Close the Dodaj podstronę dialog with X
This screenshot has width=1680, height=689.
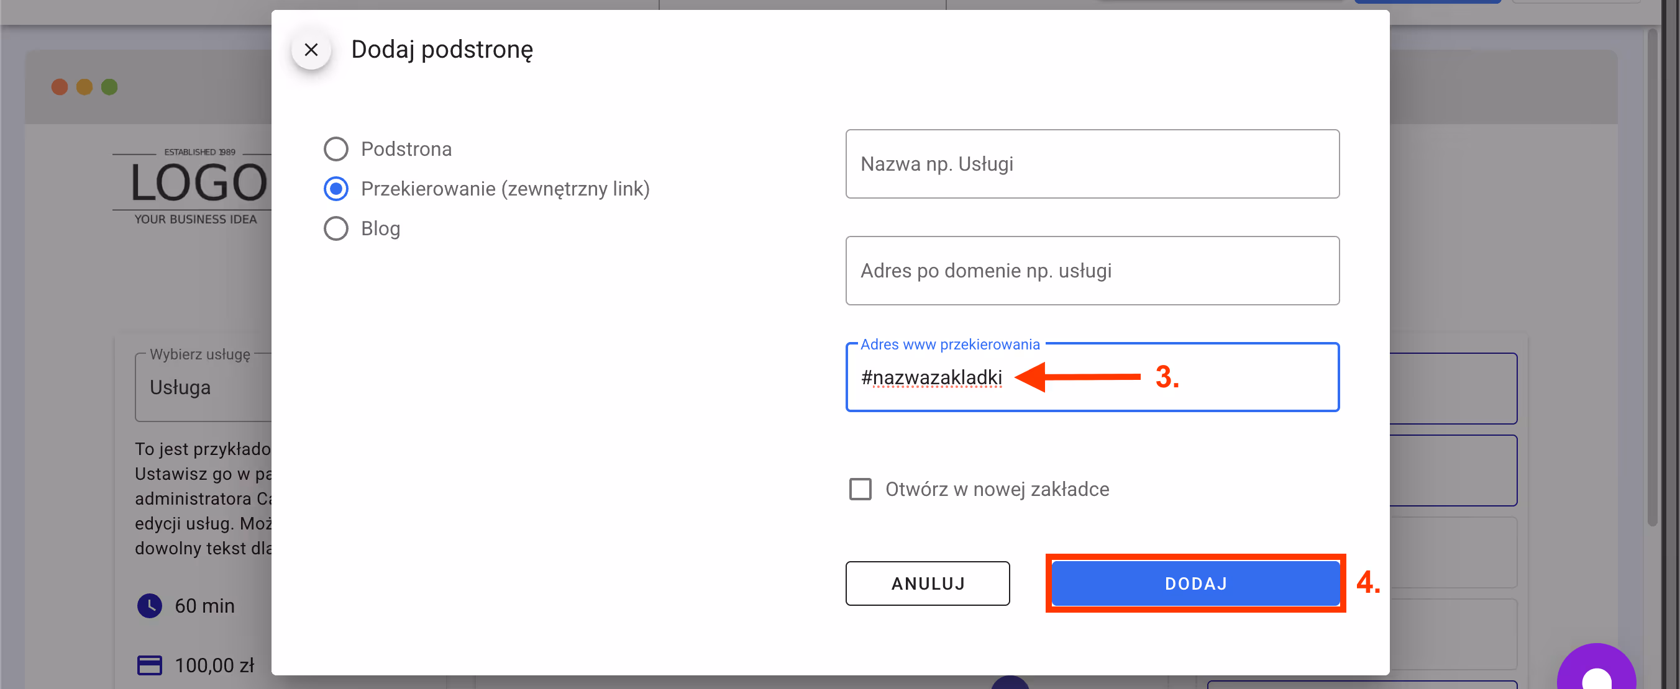point(311,50)
